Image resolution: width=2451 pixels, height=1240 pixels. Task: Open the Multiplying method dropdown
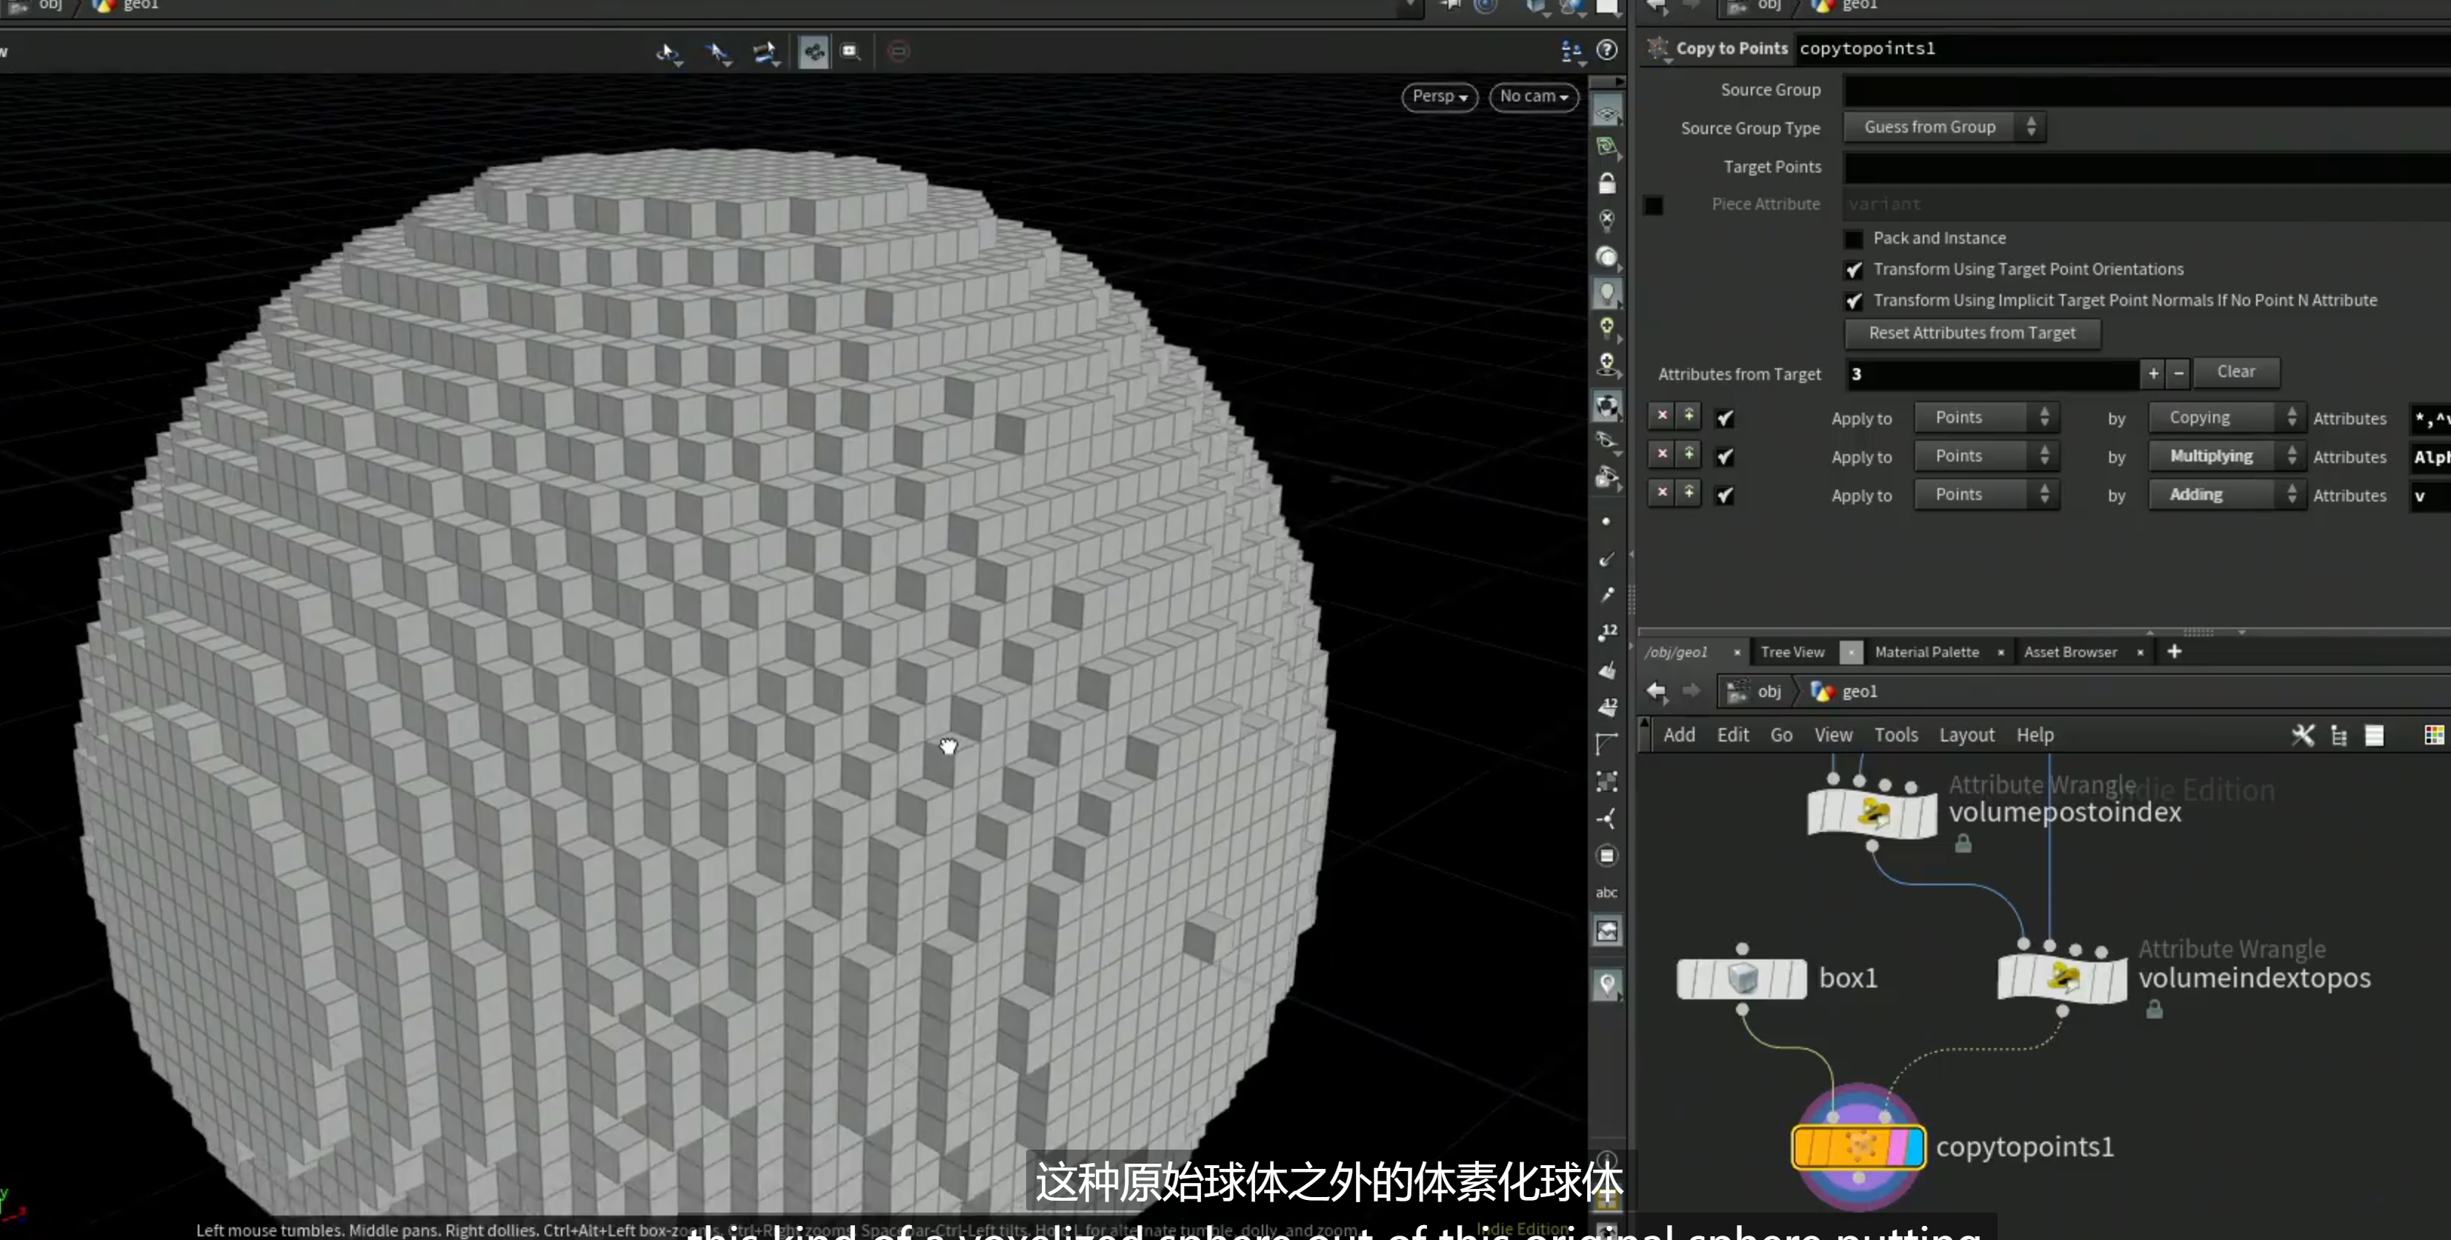point(2226,456)
